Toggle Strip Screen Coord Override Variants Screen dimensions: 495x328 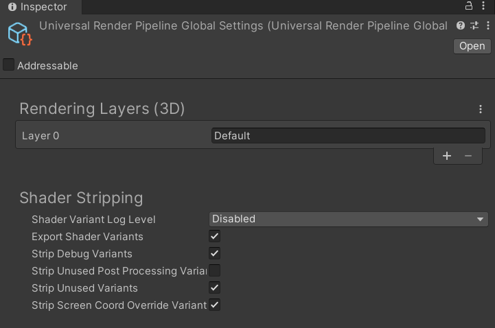click(215, 305)
